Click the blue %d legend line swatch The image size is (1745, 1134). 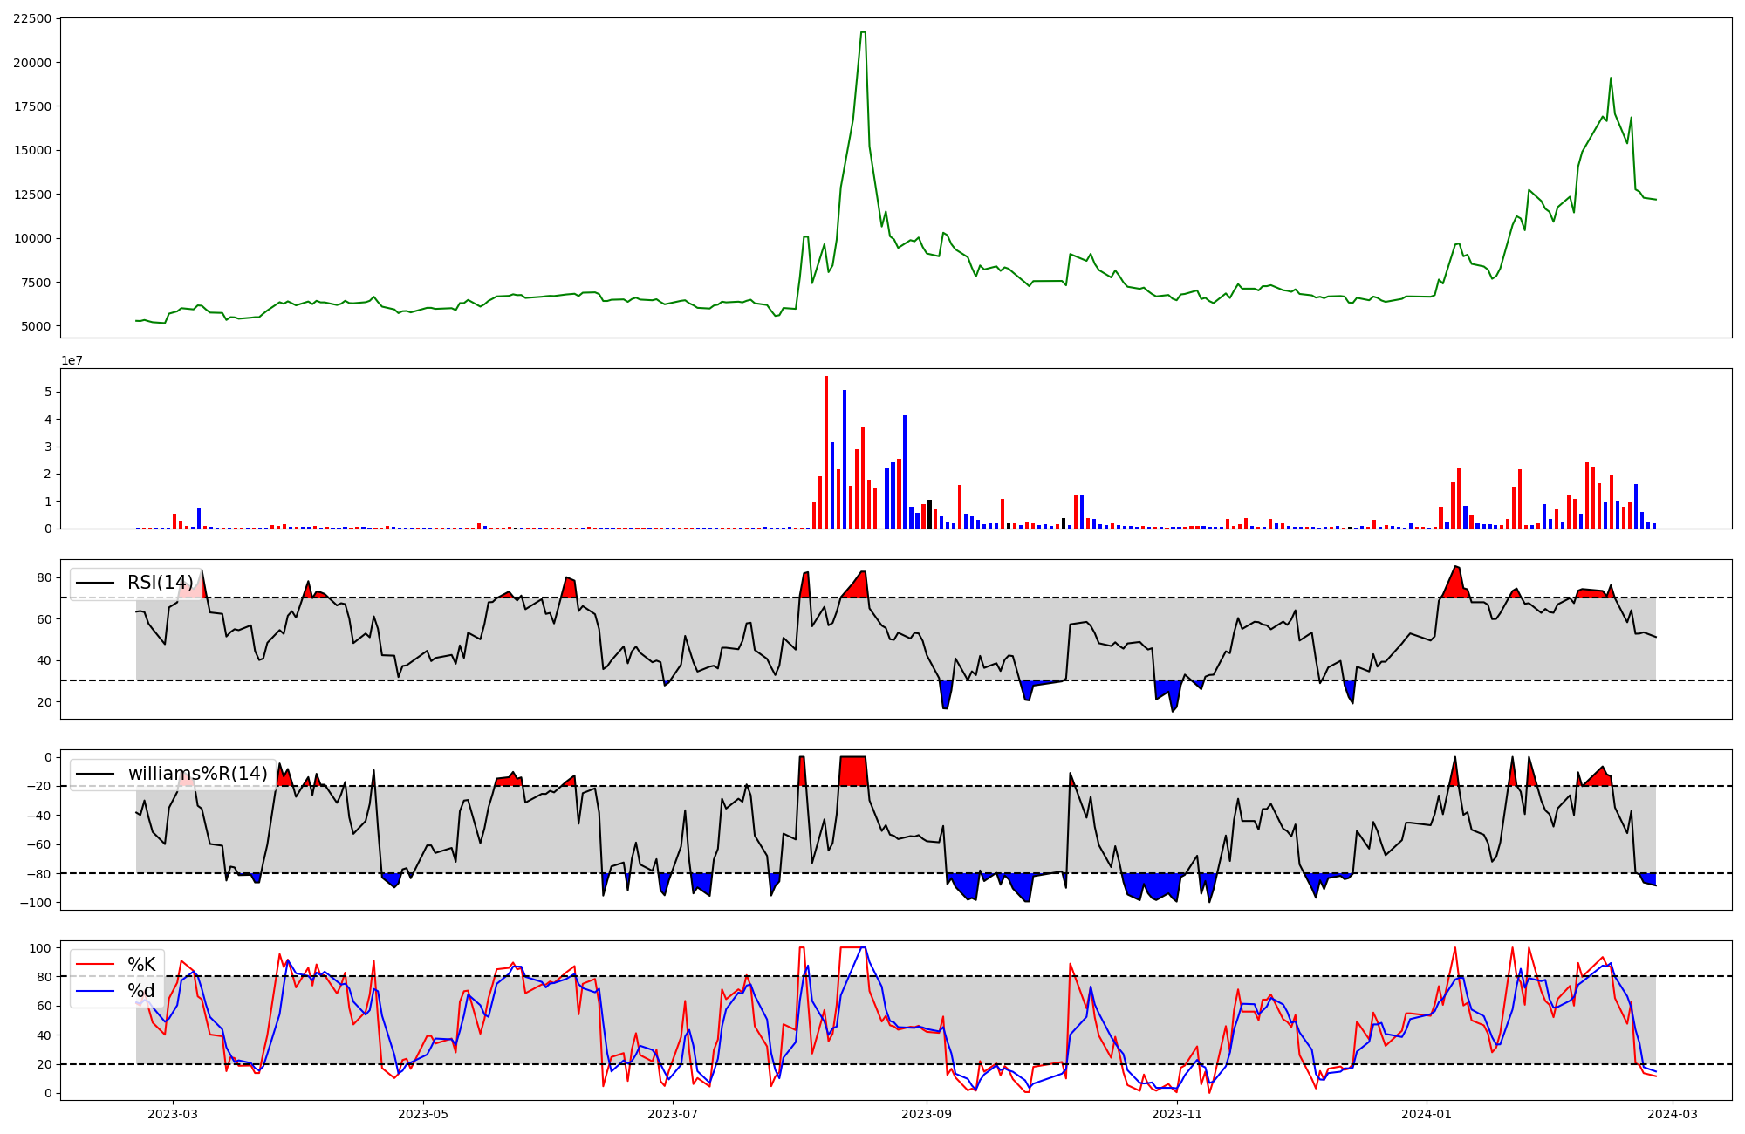pyautogui.click(x=96, y=991)
